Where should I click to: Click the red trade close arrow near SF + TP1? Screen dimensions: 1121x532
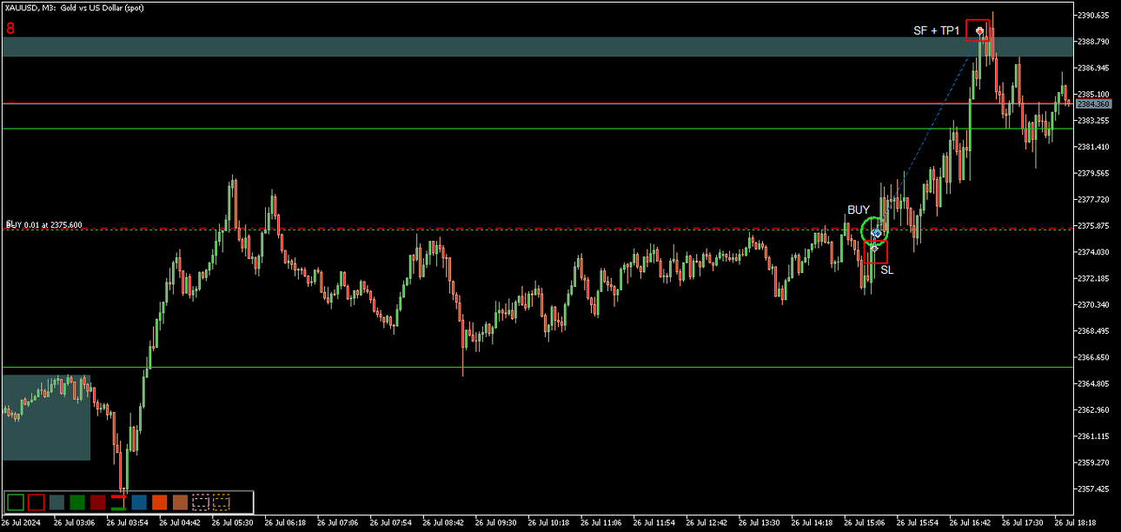[x=979, y=31]
